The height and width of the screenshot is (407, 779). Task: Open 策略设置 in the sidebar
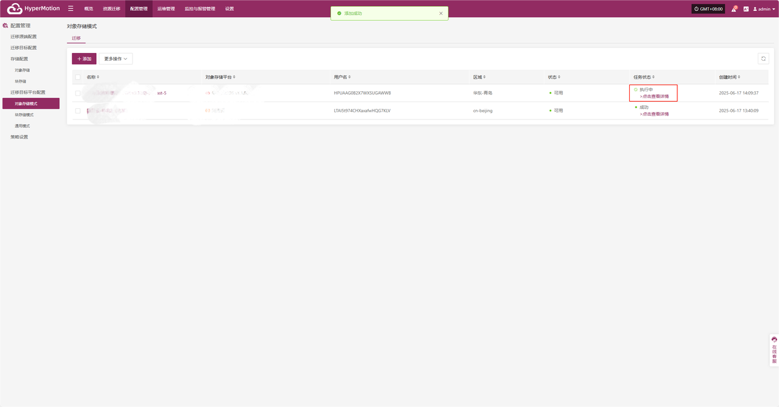click(19, 137)
